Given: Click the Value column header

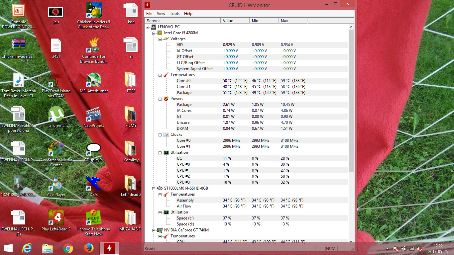Looking at the screenshot, I should pos(235,21).
